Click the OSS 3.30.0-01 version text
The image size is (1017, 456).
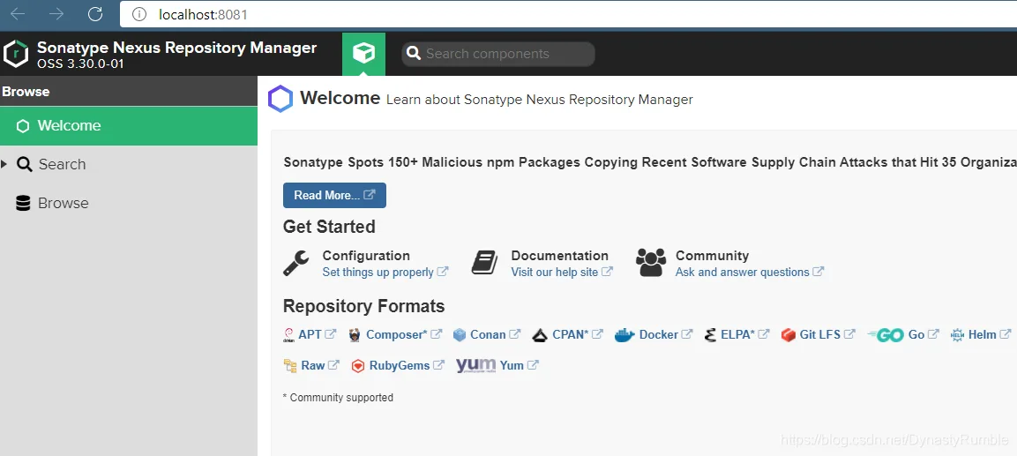[x=80, y=64]
